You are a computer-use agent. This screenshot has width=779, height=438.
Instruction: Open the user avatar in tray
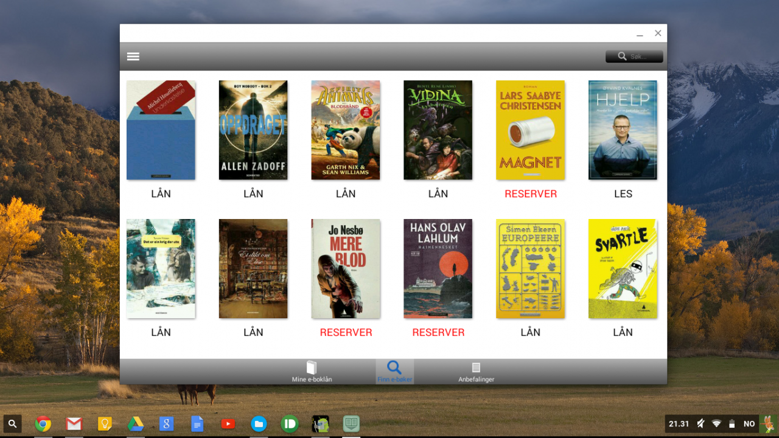click(767, 423)
